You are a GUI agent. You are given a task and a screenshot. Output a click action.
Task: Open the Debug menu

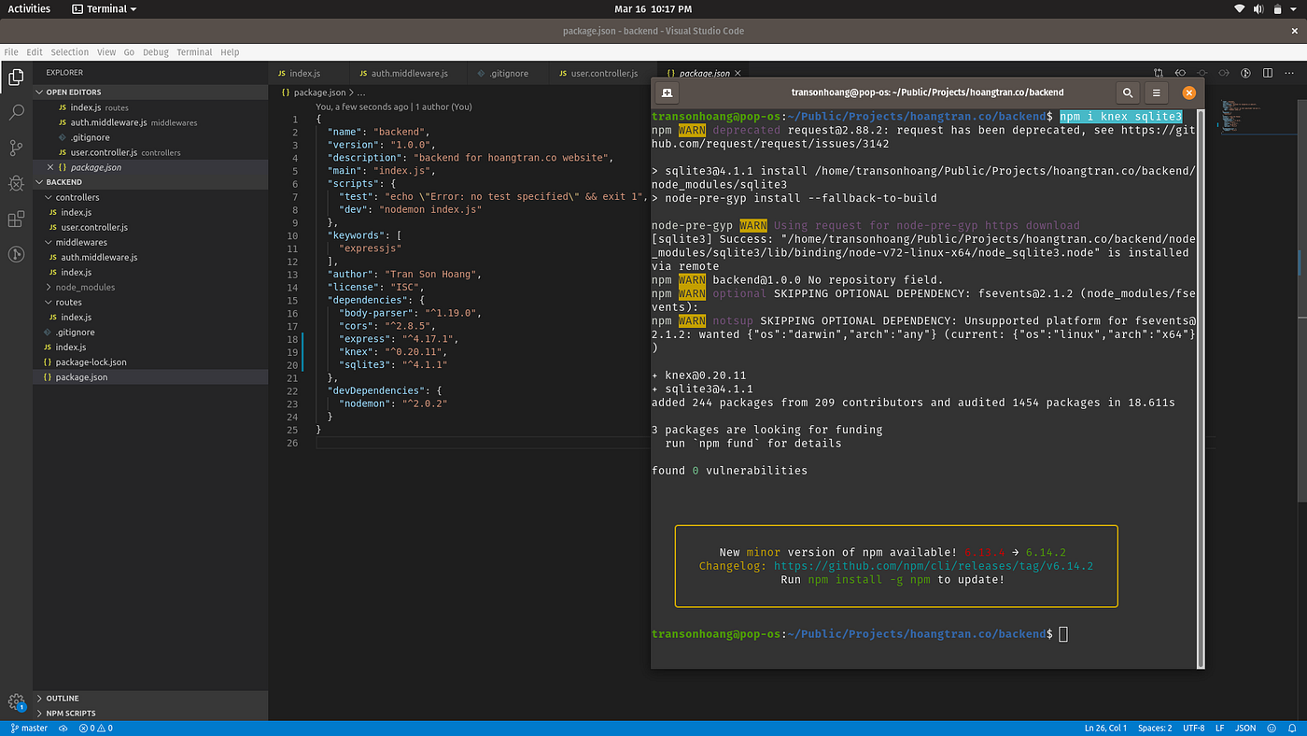(x=156, y=52)
